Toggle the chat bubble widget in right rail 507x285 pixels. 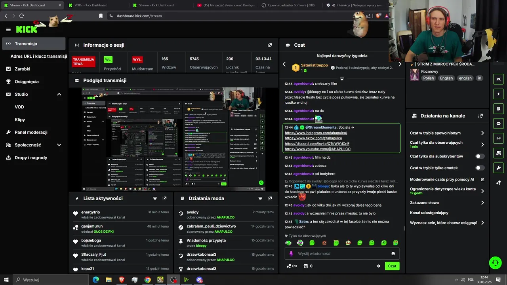click(x=498, y=123)
